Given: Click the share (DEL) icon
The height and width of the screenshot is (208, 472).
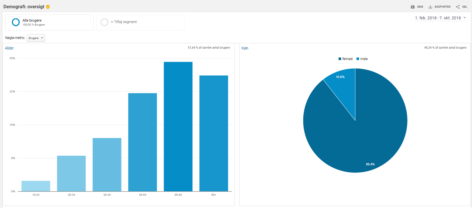Looking at the screenshot, I should pyautogui.click(x=458, y=7).
